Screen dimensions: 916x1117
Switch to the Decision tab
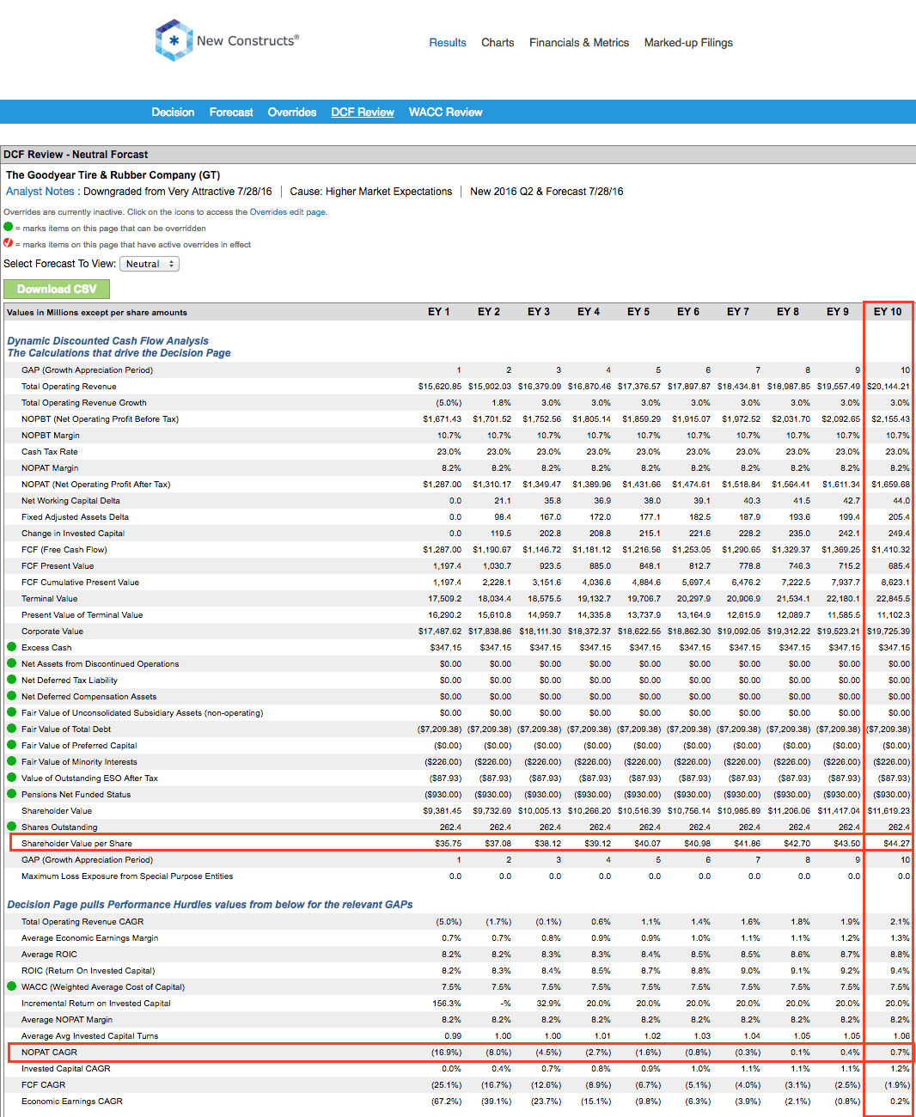173,113
